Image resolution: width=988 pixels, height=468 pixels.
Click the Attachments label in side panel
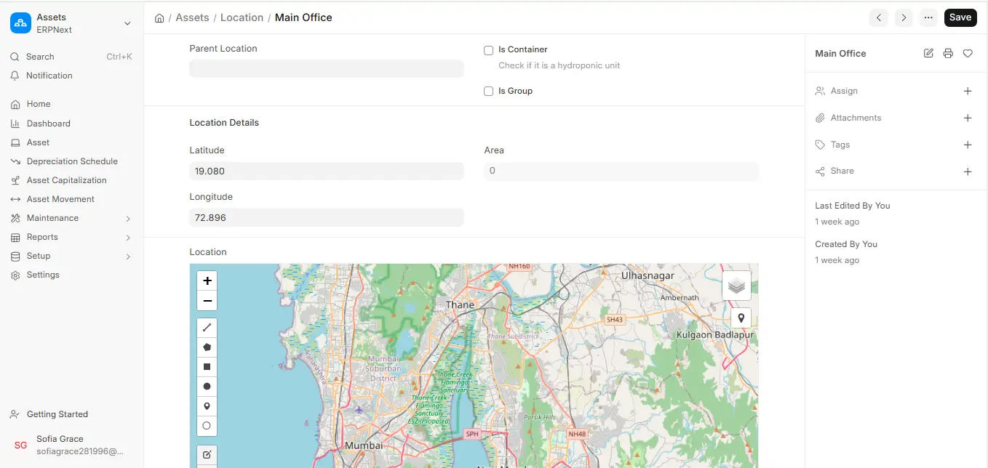856,118
